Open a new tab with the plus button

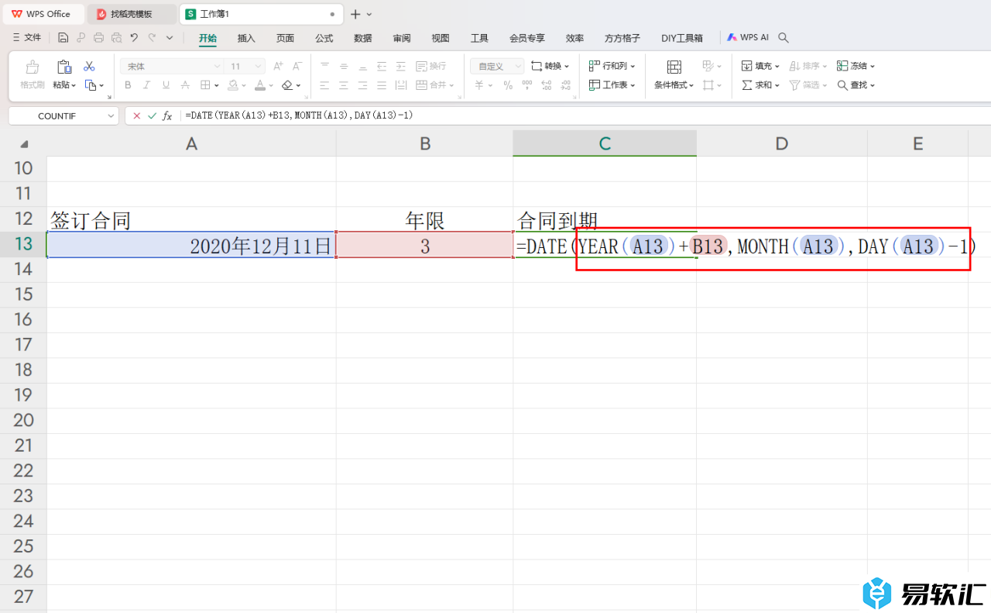coord(355,14)
